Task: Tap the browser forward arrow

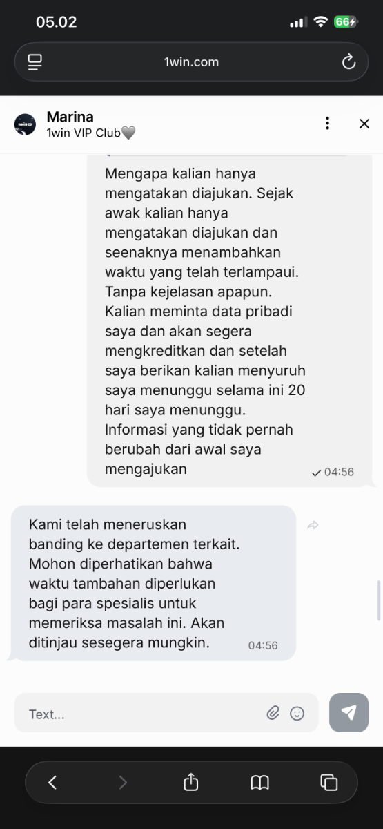Action: (123, 782)
